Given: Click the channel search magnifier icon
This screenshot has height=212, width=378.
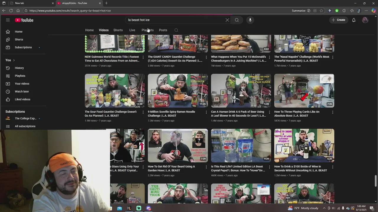Looking at the screenshot, I should click(176, 30).
